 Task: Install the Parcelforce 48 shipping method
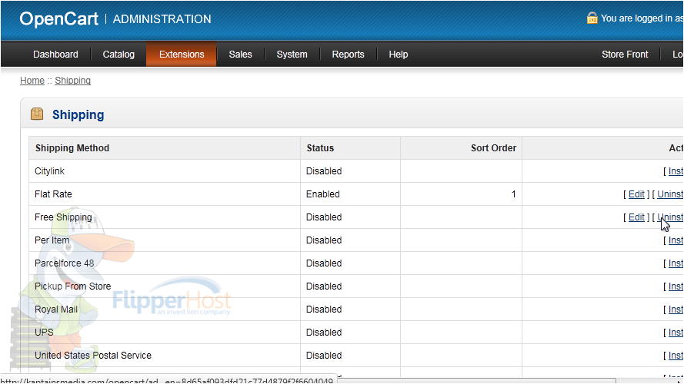point(676,263)
